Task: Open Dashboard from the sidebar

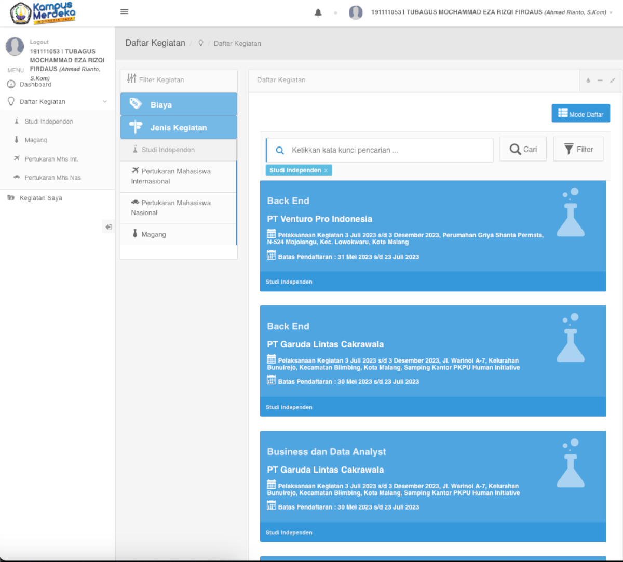Action: click(x=35, y=84)
